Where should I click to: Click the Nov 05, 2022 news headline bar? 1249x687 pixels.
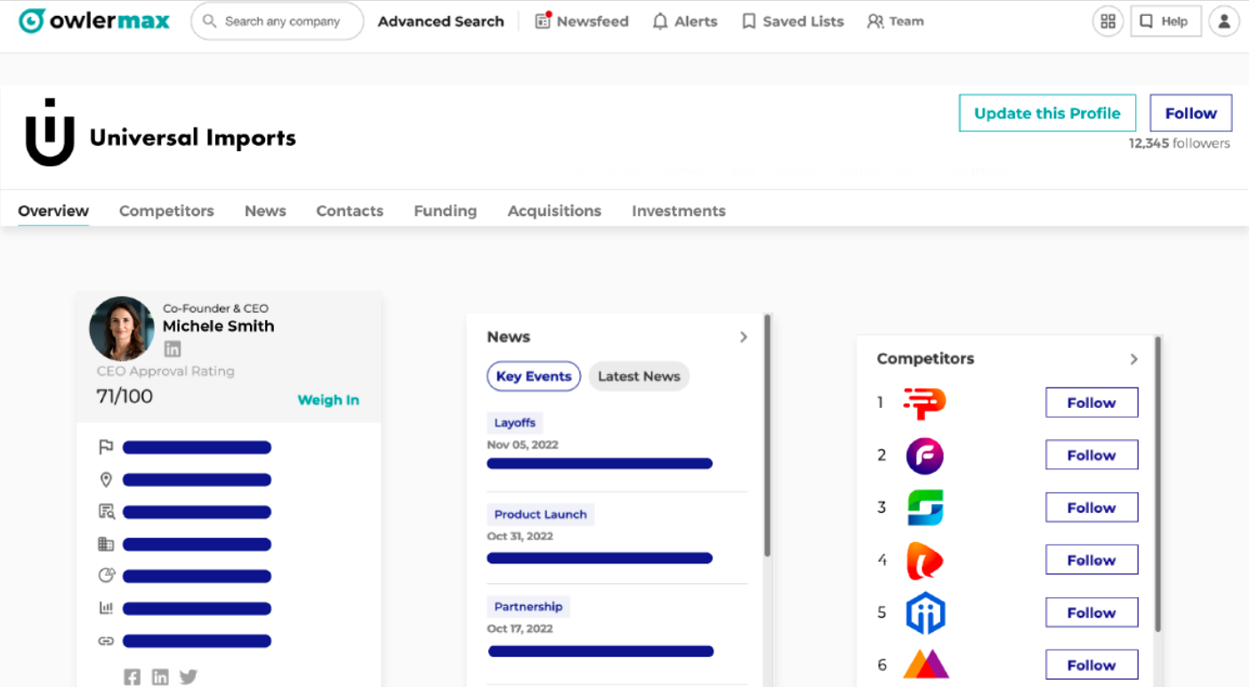(600, 463)
